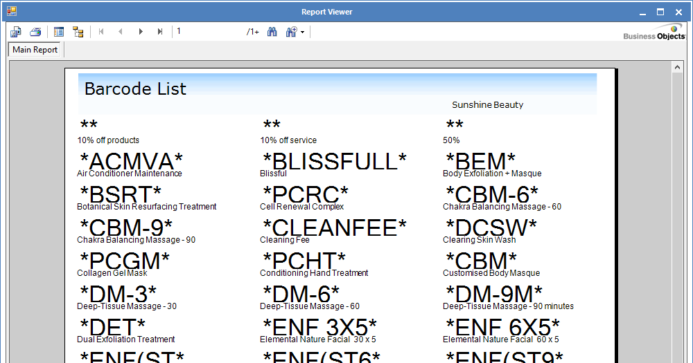
Task: Jump to the last page
Action: (160, 32)
